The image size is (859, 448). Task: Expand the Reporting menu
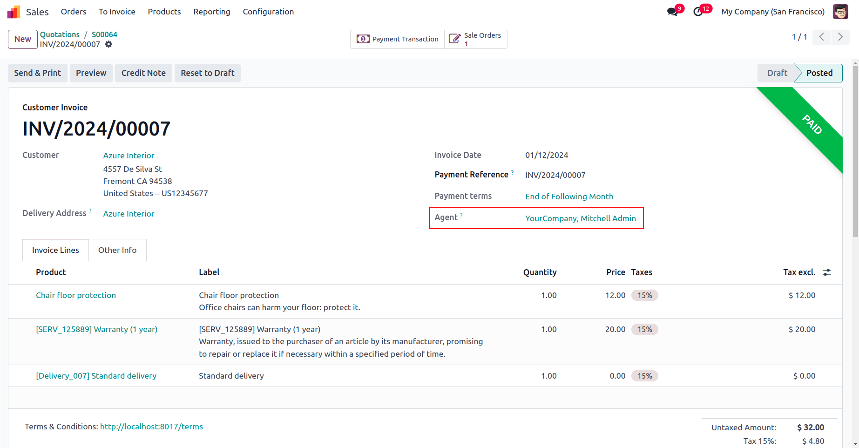pos(212,12)
